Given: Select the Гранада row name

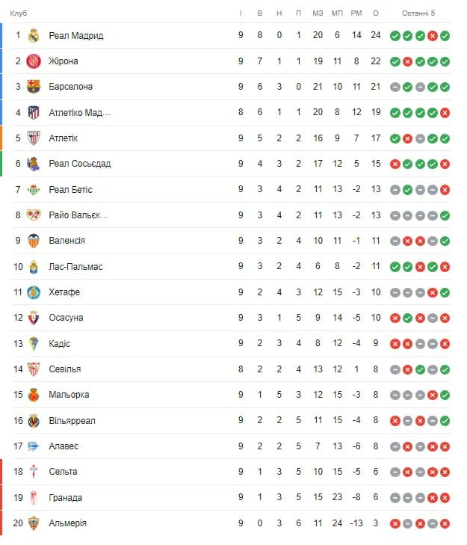Looking at the screenshot, I should tap(66, 498).
